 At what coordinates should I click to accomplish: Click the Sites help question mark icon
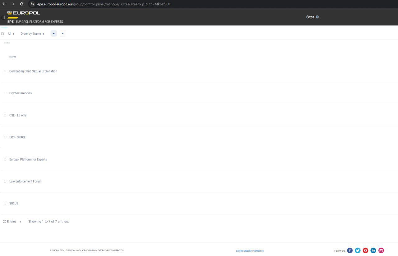coord(317,17)
